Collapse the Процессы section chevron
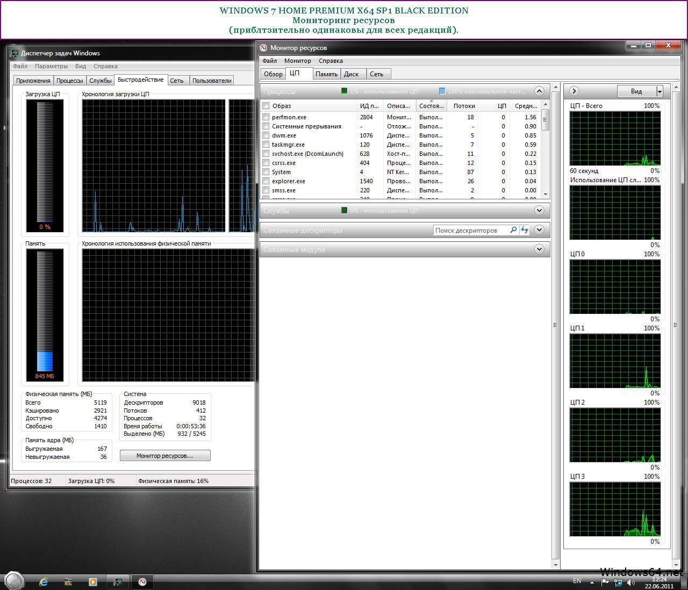Viewport: 688px width, 590px height. (x=540, y=91)
